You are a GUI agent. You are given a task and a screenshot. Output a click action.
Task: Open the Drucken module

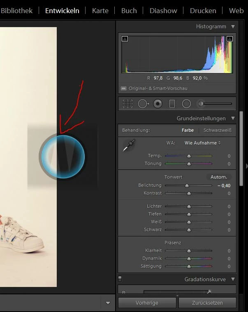click(203, 11)
